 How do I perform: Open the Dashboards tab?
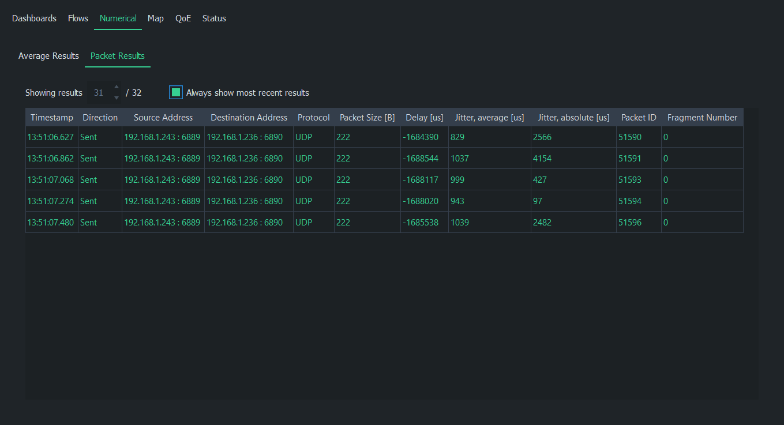34,18
